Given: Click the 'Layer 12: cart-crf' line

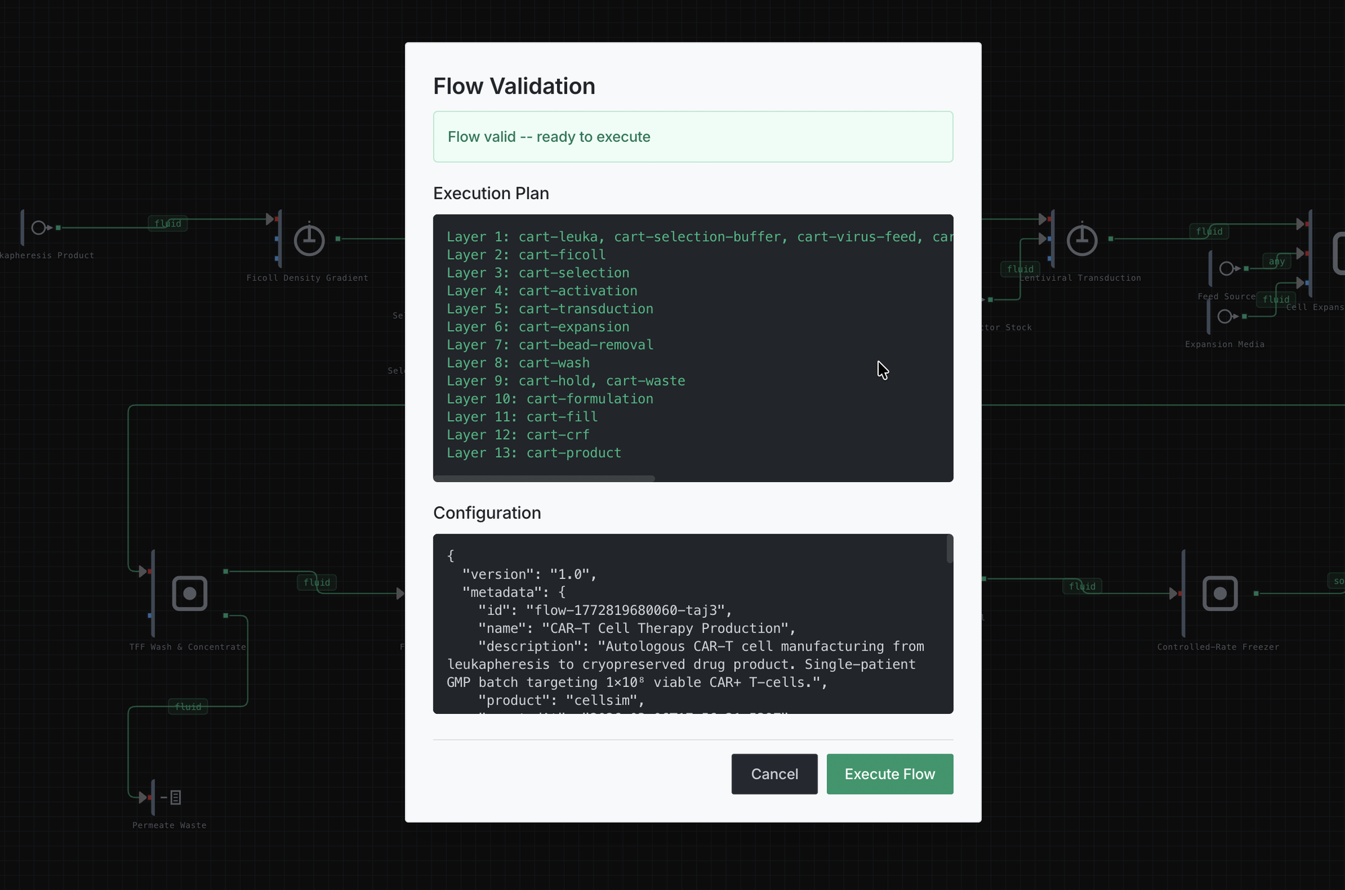Looking at the screenshot, I should tap(518, 435).
